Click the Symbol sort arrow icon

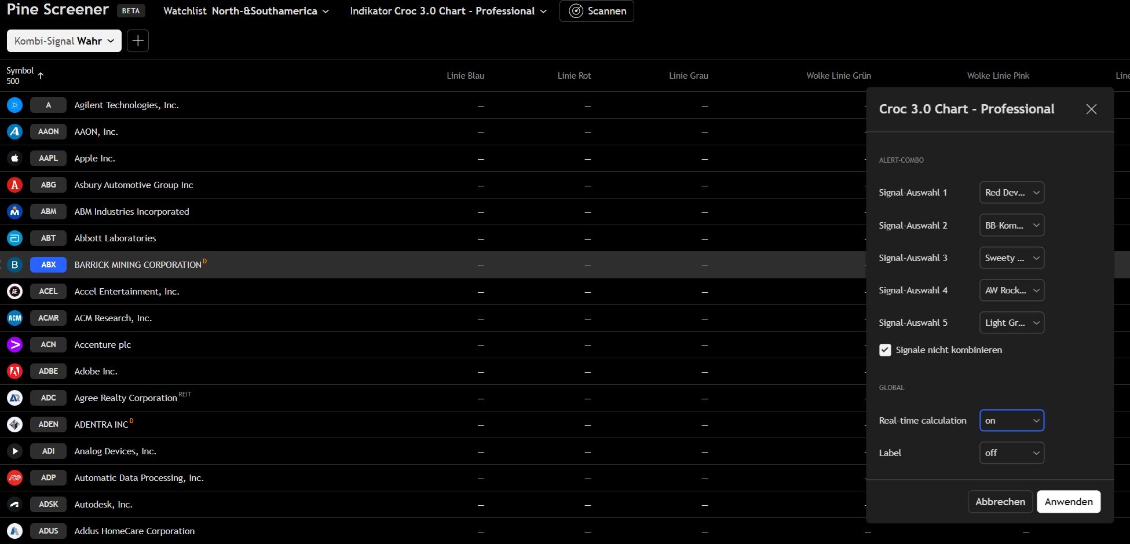41,75
